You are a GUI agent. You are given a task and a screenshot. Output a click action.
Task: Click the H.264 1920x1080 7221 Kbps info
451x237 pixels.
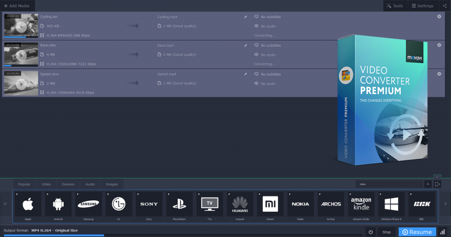point(72,64)
